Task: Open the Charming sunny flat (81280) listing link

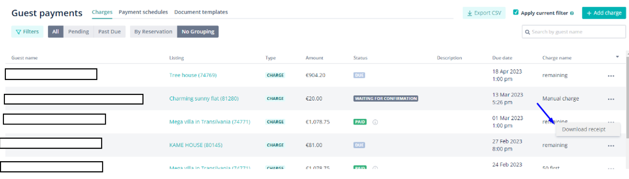Action: pyautogui.click(x=204, y=99)
